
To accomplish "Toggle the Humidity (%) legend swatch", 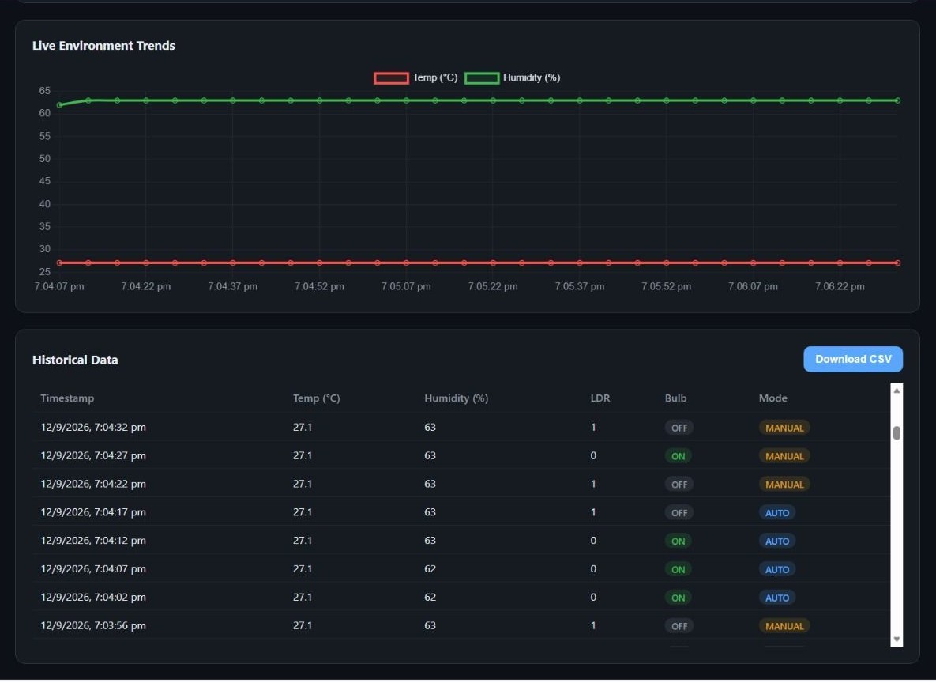I will click(x=482, y=78).
